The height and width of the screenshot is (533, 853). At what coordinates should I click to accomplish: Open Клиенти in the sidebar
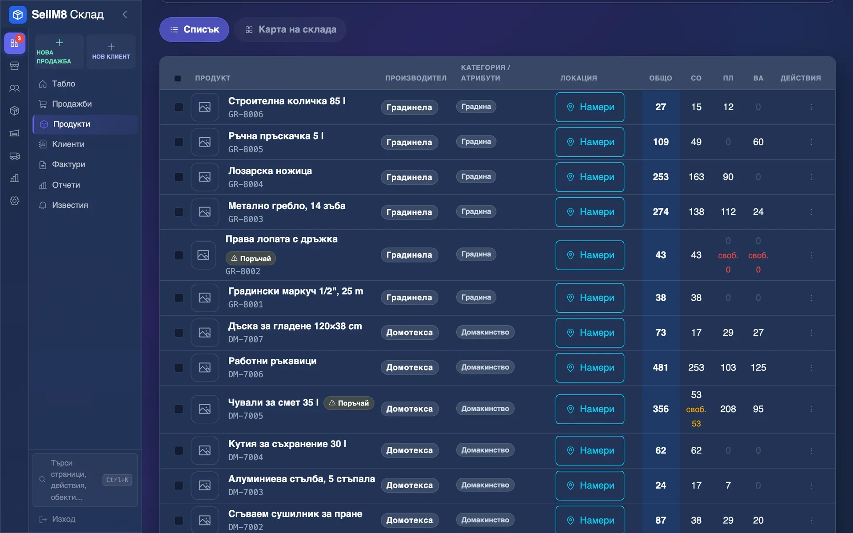pos(85,144)
